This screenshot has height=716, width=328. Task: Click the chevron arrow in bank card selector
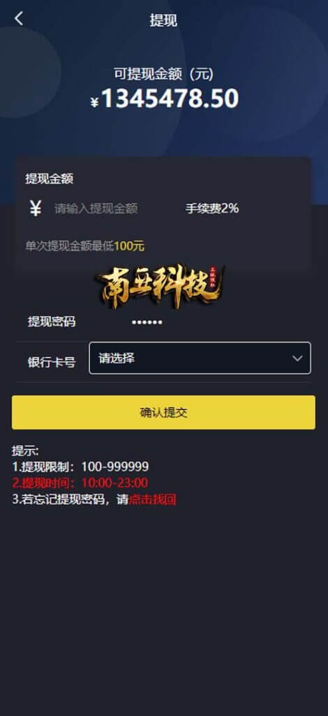coord(297,359)
